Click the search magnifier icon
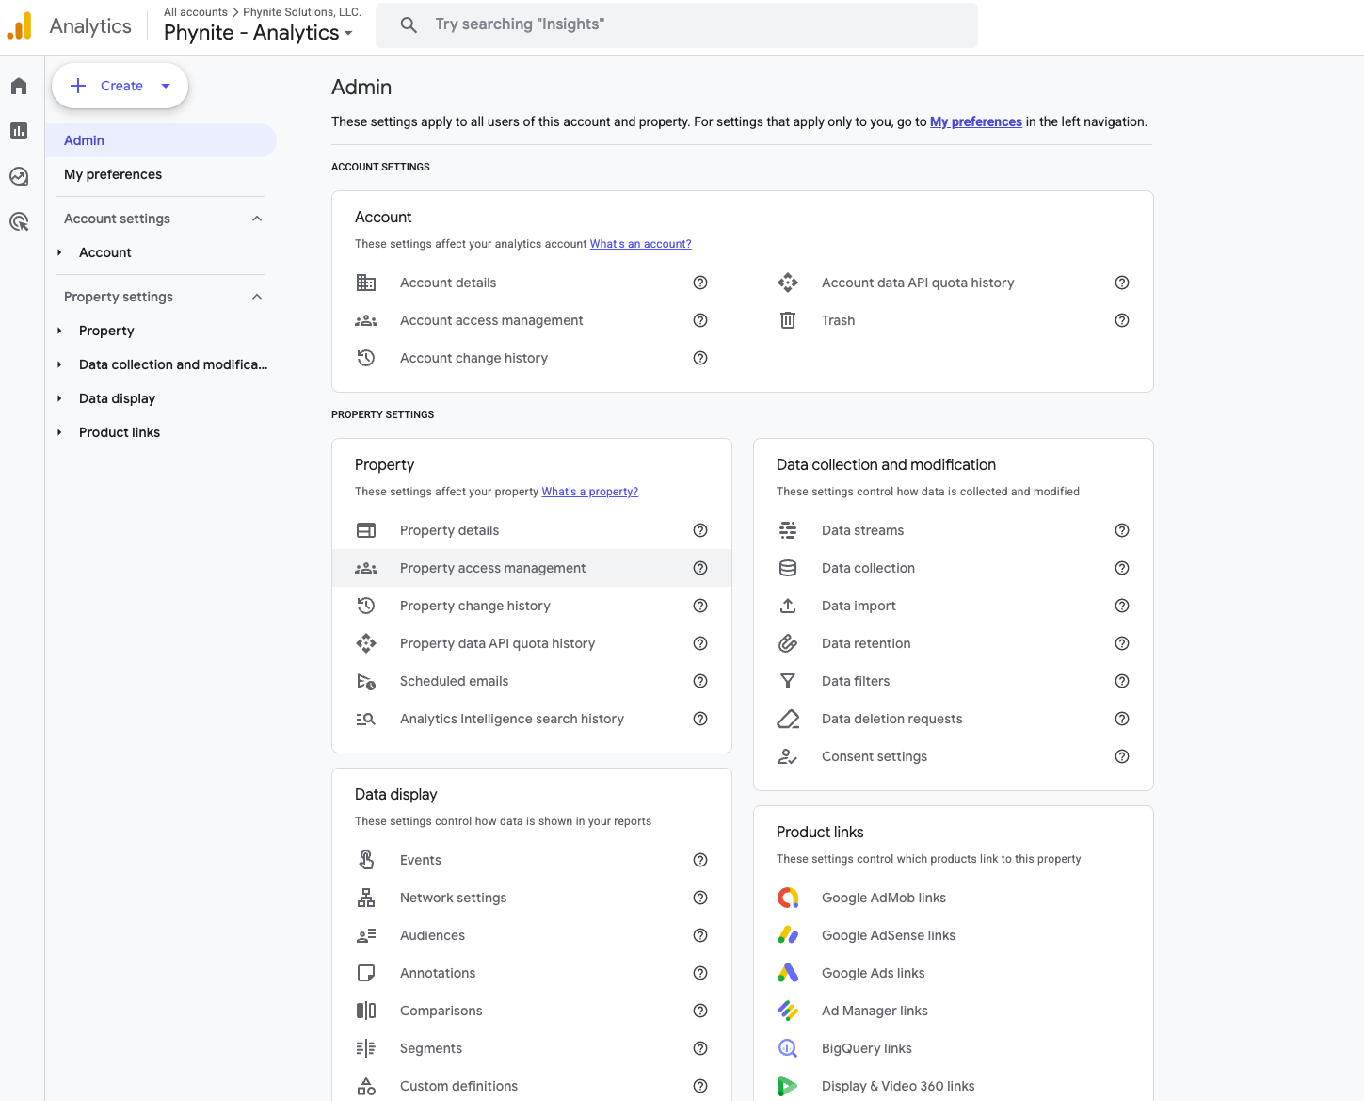Viewport: 1364px width, 1101px height. tap(409, 24)
